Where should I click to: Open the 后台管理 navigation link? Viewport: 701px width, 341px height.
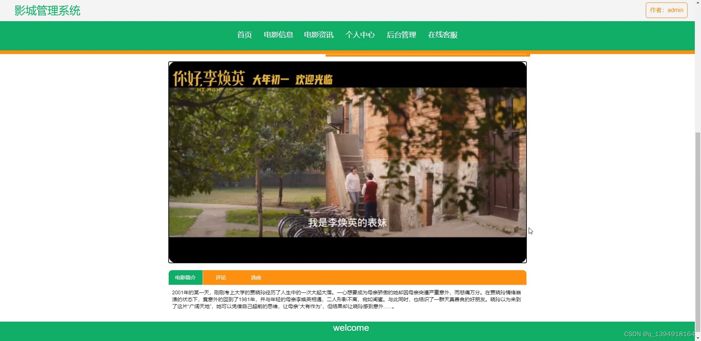(x=401, y=35)
